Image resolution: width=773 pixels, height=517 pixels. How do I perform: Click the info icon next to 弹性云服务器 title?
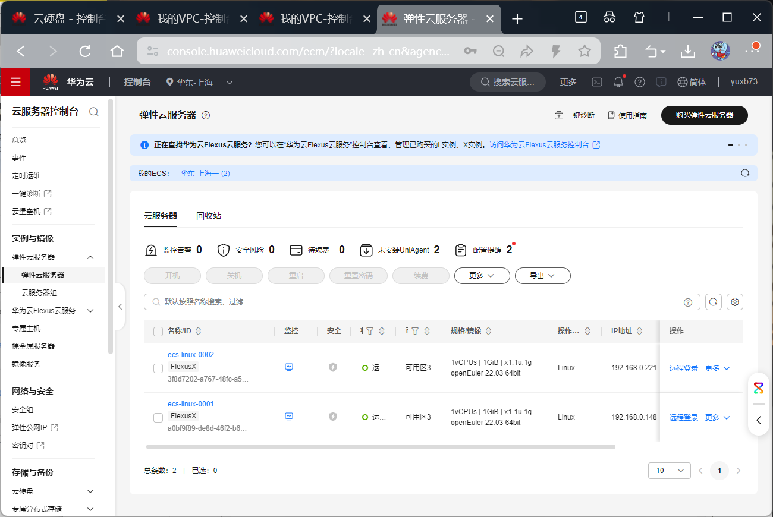[206, 115]
